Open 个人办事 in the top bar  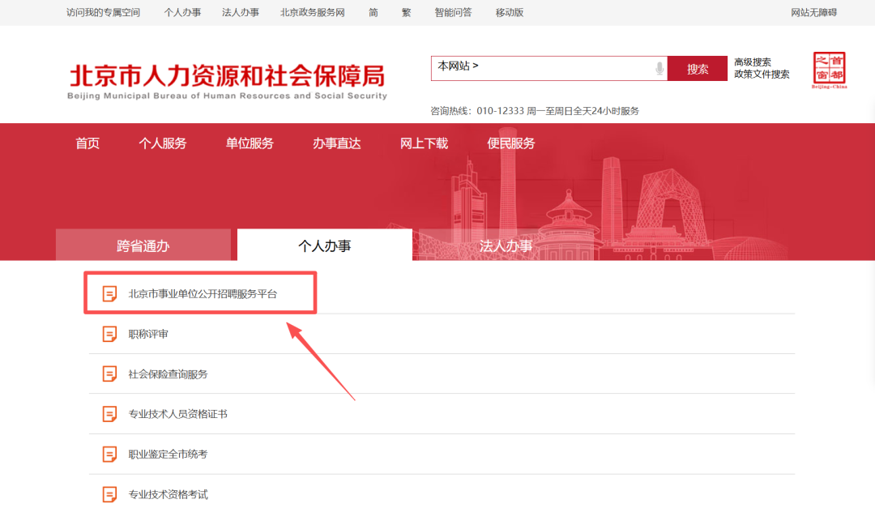[182, 12]
